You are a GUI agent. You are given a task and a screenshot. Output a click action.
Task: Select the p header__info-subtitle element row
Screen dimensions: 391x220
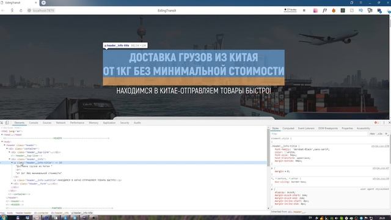click(x=68, y=180)
